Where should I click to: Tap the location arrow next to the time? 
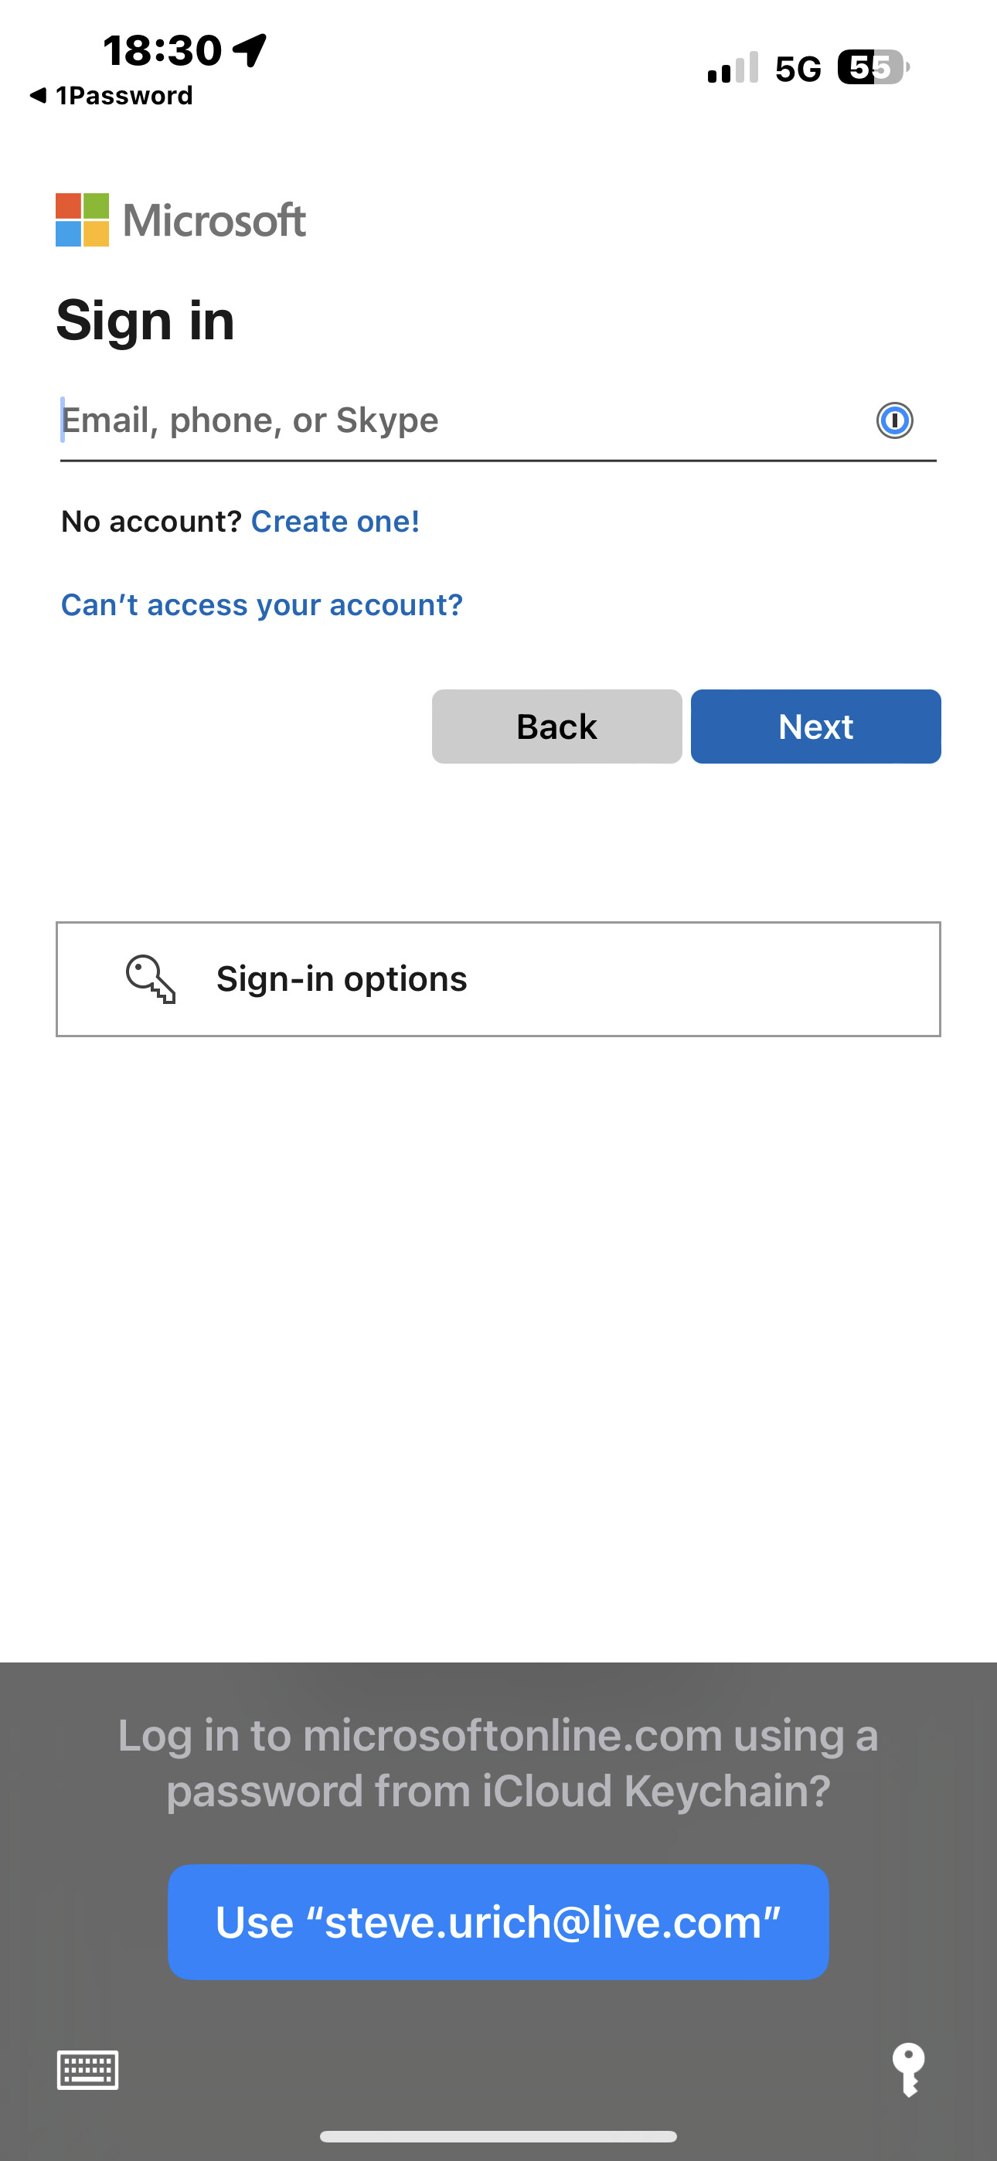pyautogui.click(x=250, y=50)
